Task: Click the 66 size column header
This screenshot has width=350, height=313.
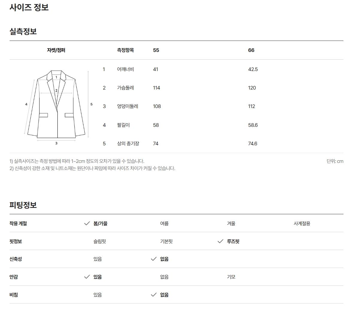Action: click(x=251, y=50)
